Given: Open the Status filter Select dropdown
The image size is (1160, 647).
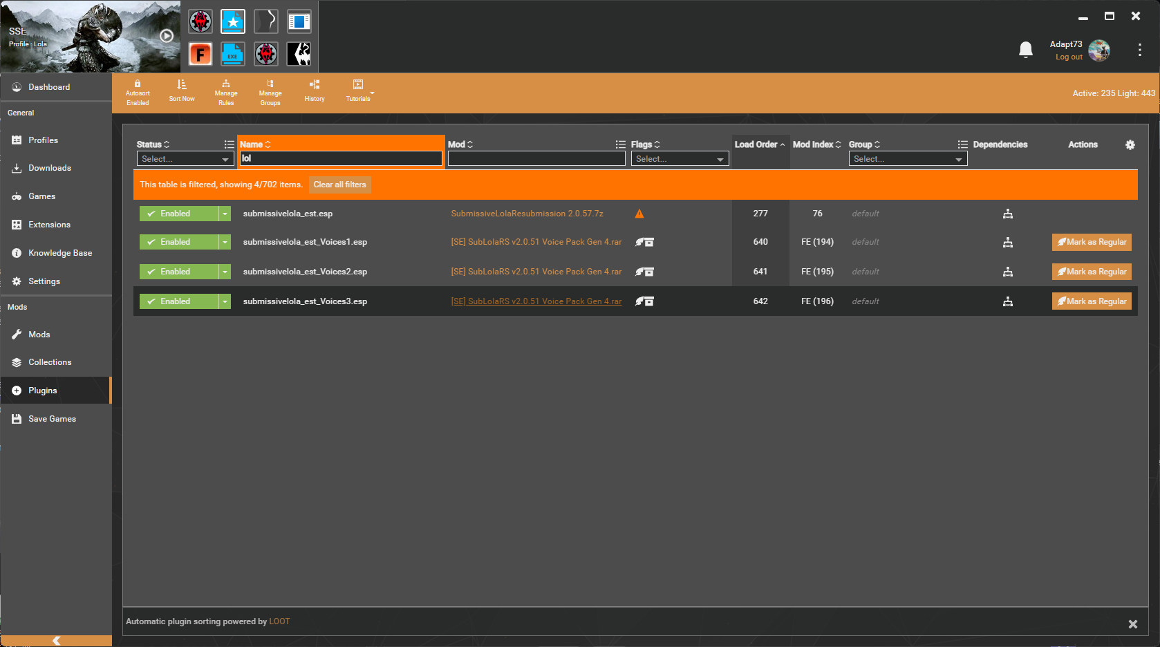Looking at the screenshot, I should point(185,159).
